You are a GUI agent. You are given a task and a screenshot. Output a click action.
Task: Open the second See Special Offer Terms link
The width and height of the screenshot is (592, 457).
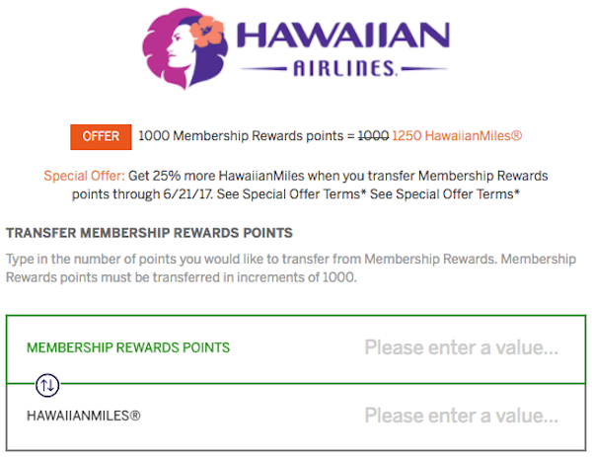pos(444,194)
